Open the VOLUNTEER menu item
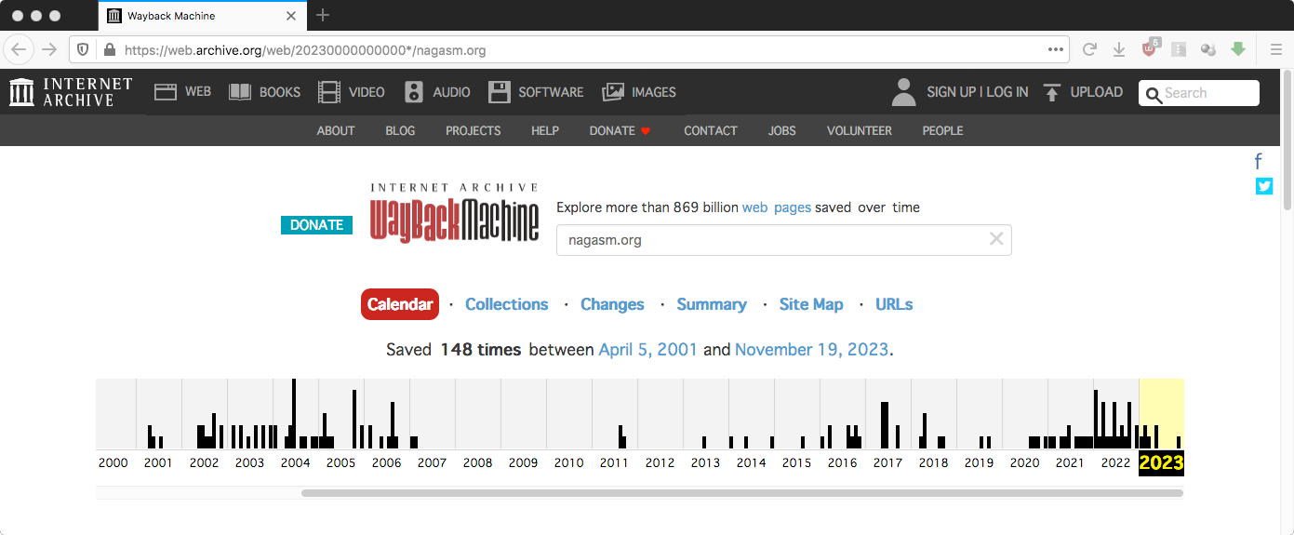Image resolution: width=1294 pixels, height=535 pixels. (860, 131)
